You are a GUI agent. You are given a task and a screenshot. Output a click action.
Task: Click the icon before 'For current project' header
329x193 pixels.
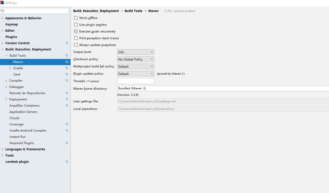(165, 11)
